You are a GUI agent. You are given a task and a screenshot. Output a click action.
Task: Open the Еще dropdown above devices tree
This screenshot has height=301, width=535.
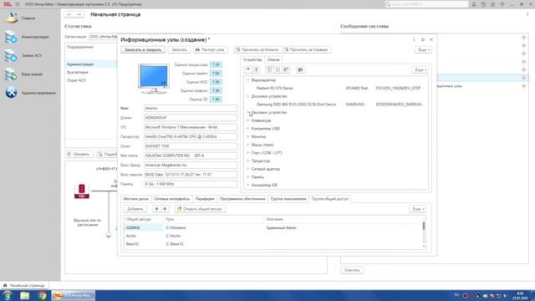[420, 69]
